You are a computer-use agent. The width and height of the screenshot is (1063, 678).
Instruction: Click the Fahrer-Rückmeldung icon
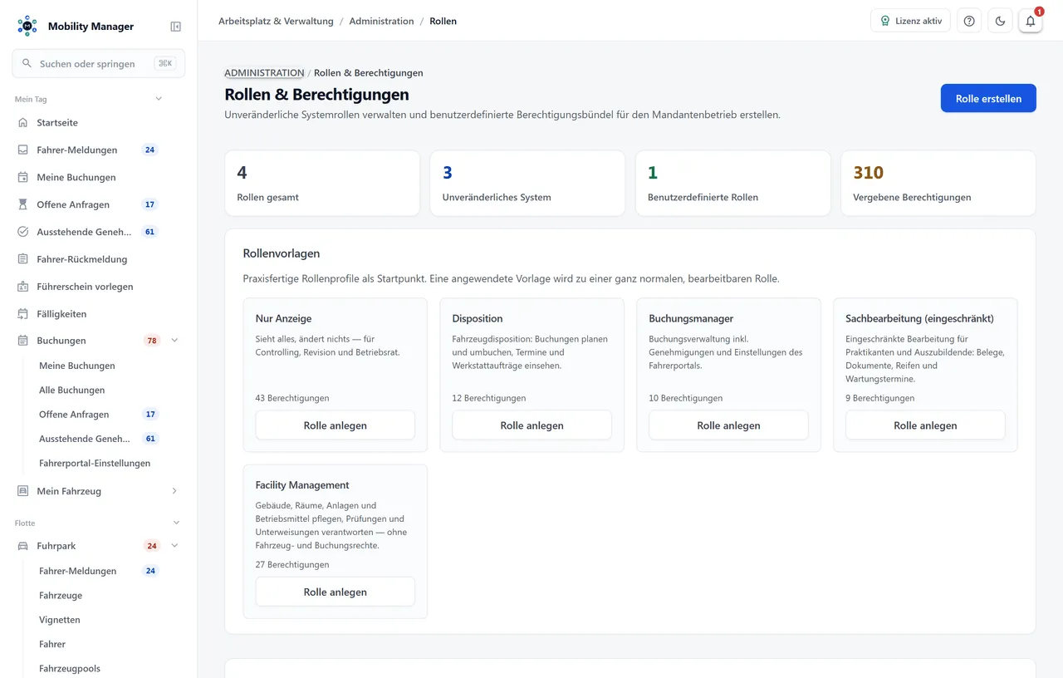pyautogui.click(x=23, y=259)
